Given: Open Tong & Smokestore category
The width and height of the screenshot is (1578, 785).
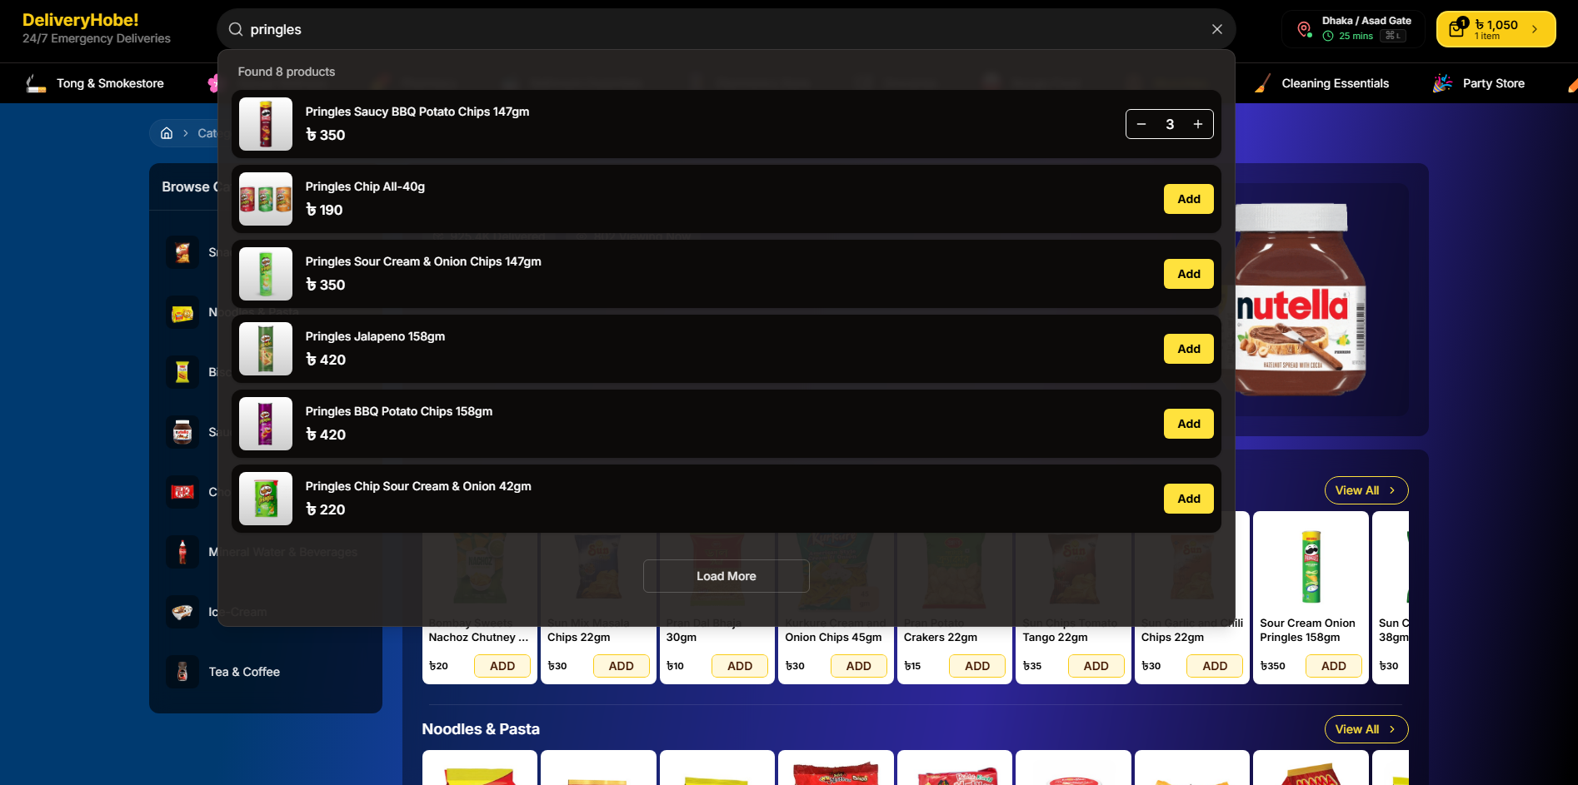Looking at the screenshot, I should tap(110, 83).
